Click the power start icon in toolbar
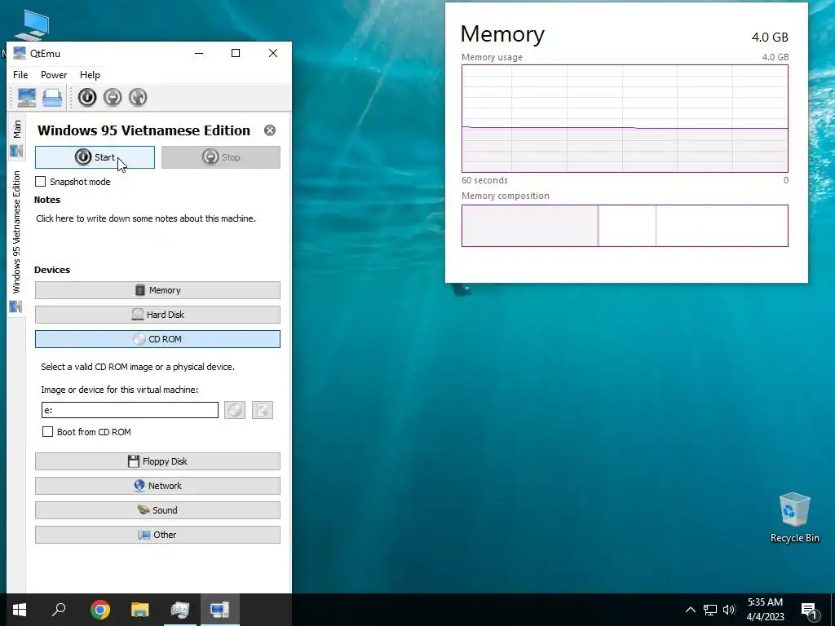 point(87,98)
